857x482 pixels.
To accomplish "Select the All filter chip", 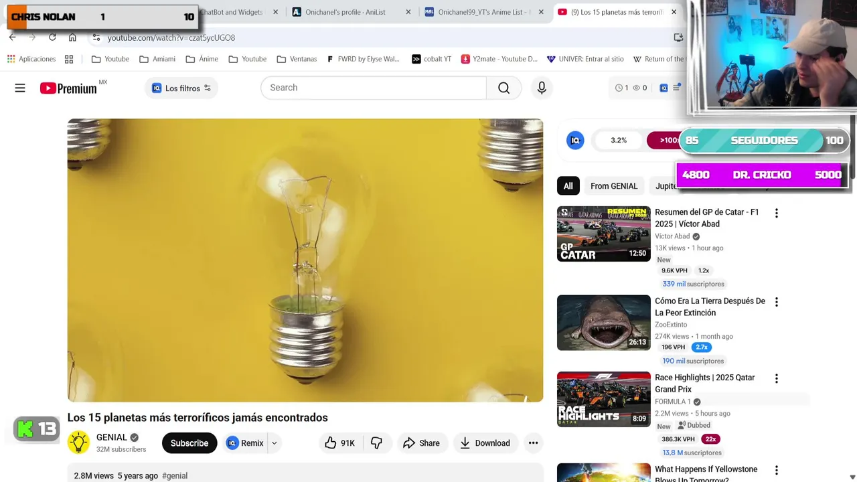I will (568, 186).
